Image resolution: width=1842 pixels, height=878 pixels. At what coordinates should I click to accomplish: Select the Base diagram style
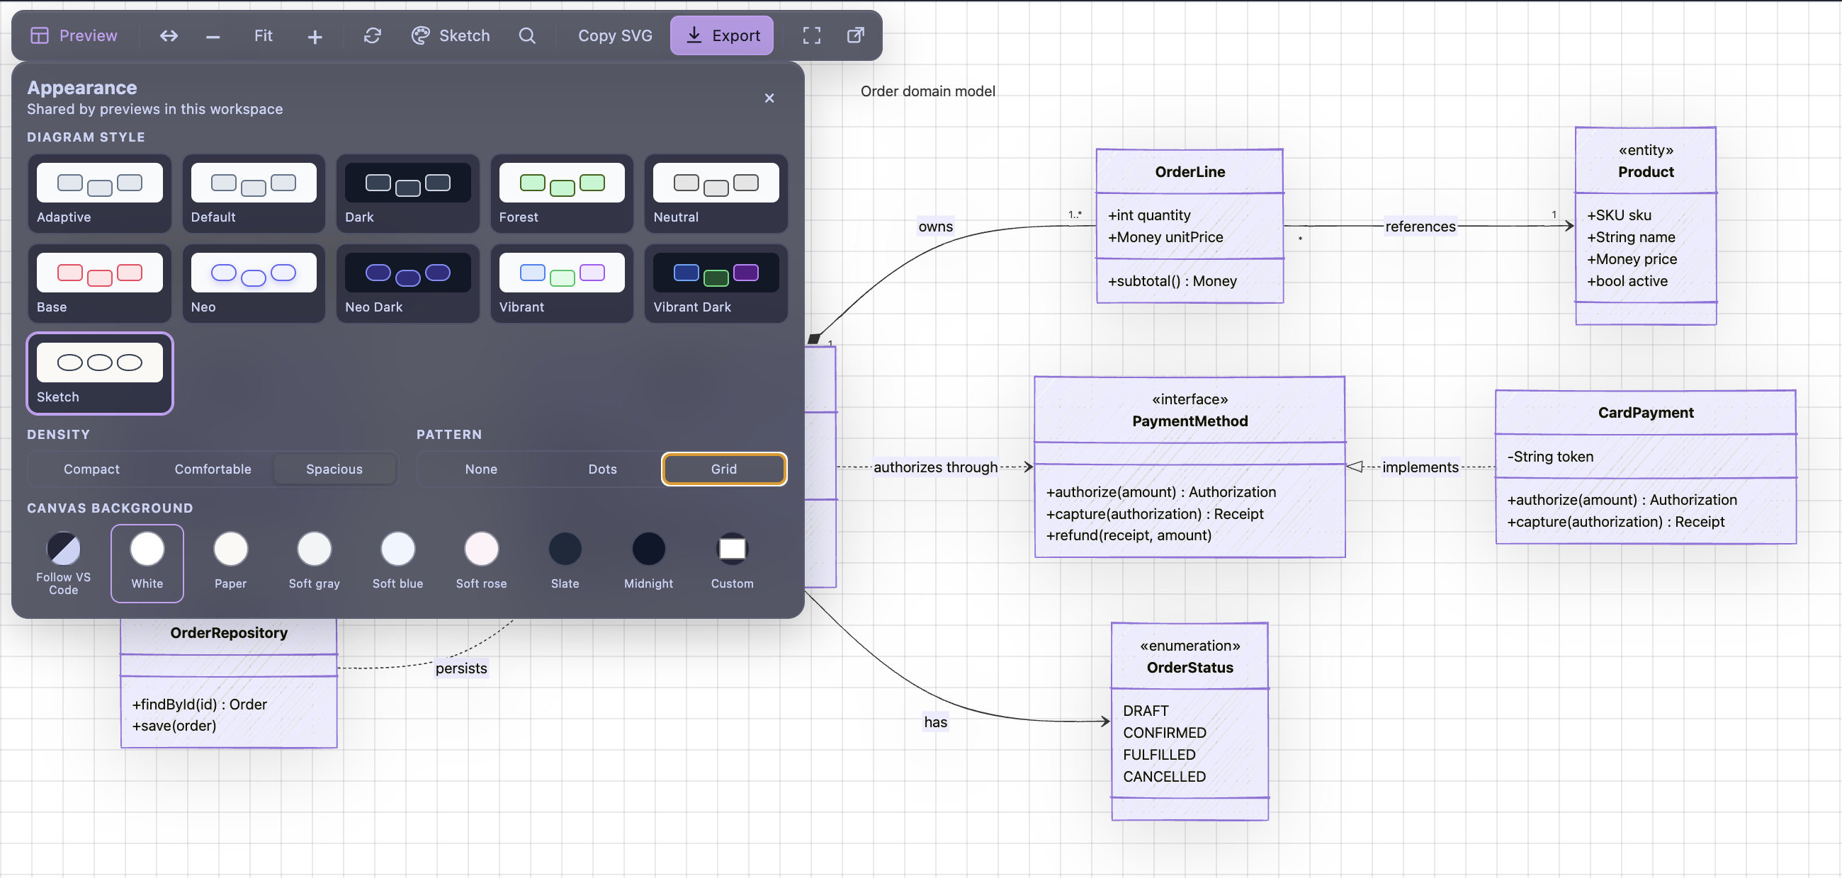(99, 284)
